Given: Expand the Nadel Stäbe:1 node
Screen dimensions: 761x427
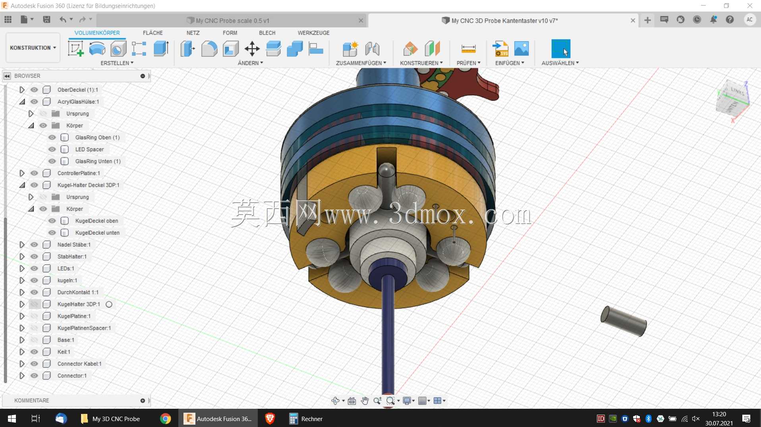Looking at the screenshot, I should pos(22,244).
